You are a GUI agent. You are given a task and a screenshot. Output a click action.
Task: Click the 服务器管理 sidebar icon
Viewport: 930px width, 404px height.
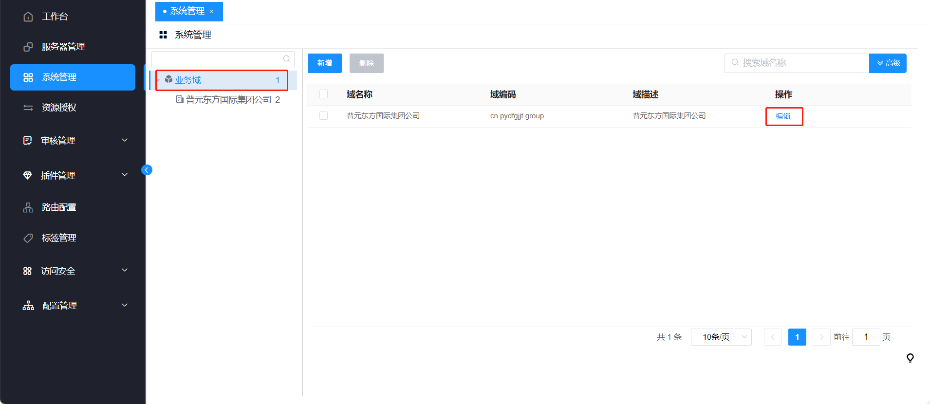tap(28, 47)
